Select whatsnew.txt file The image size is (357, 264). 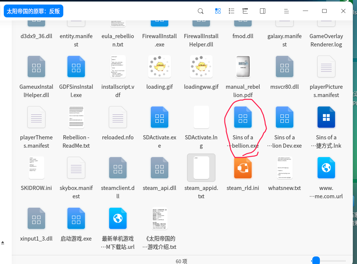[x=284, y=168]
